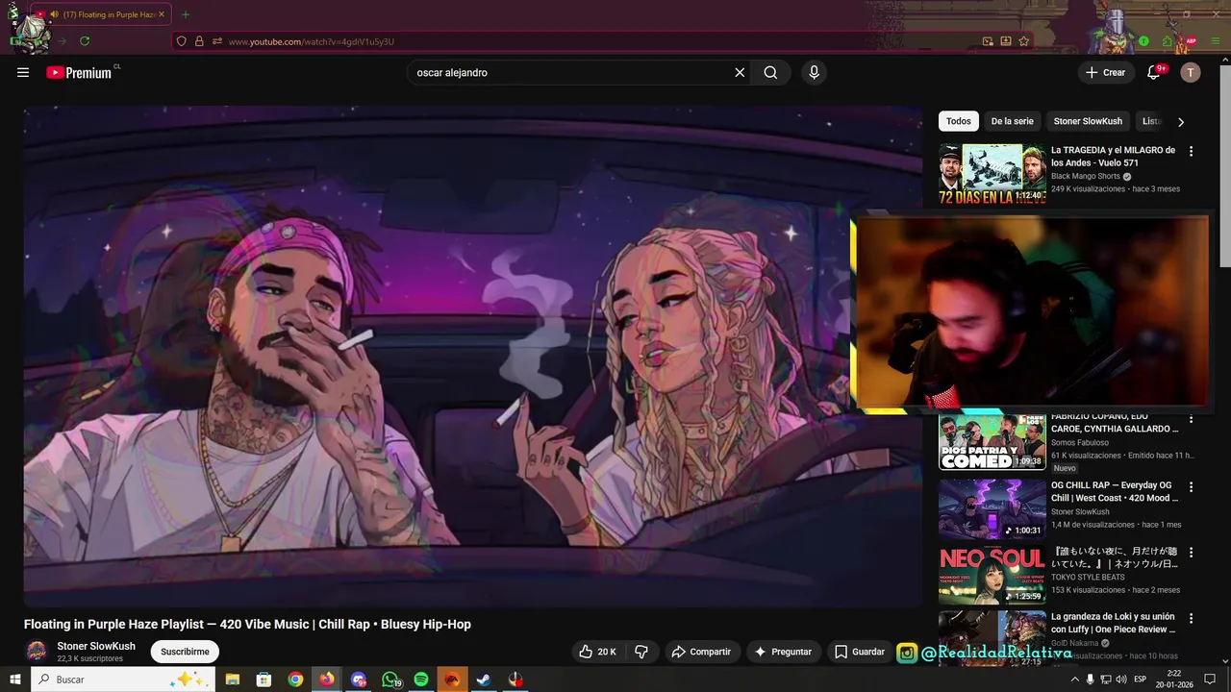Click the Guardar button
Screen dimensions: 1231x692
[859, 652]
